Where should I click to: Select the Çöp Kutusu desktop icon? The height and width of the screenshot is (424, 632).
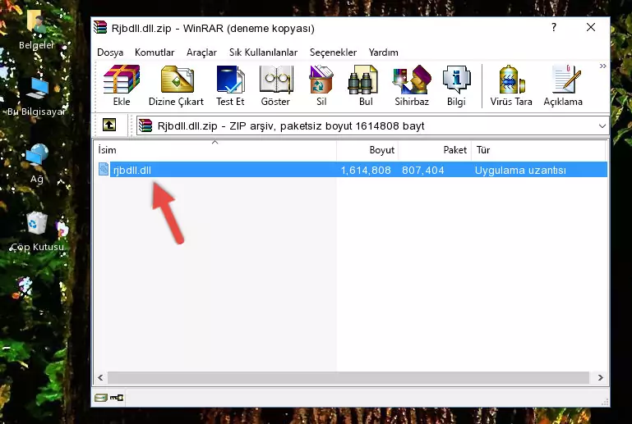[37, 232]
